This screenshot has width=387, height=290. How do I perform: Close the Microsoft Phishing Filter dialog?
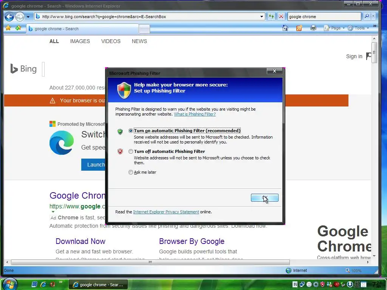[x=274, y=71]
